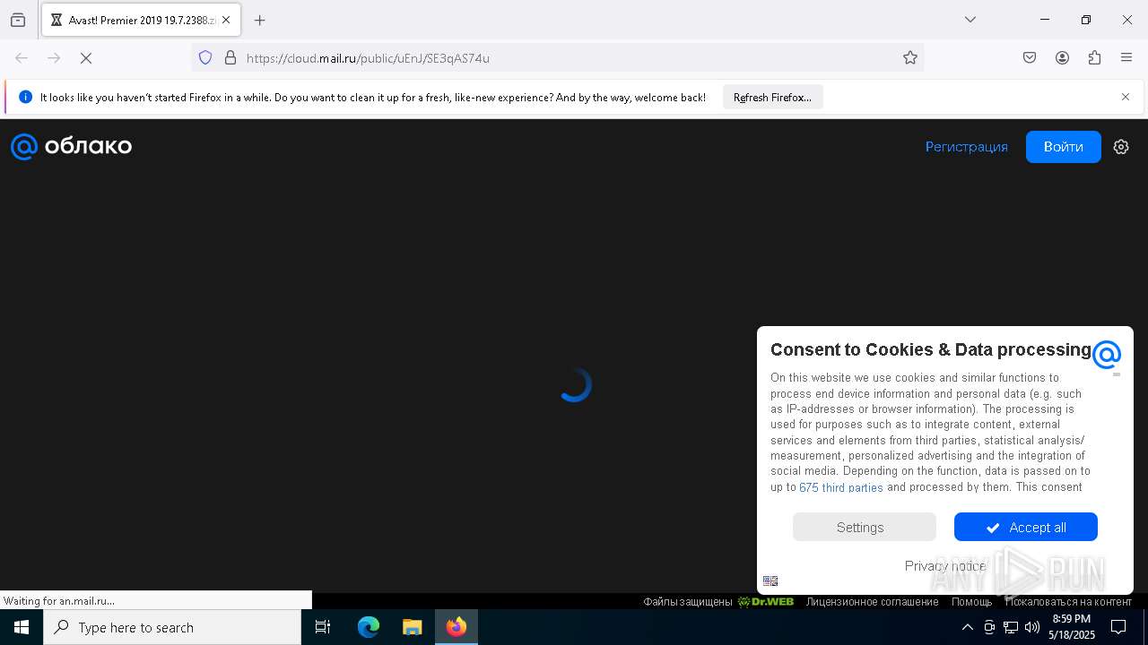This screenshot has width=1148, height=645.
Task: Open the Регистрация link
Action: pos(967,147)
